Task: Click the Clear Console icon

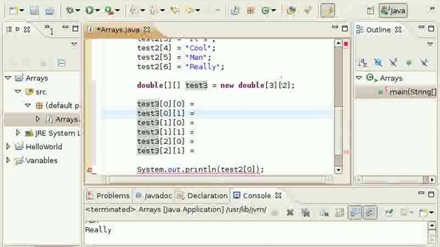Action: click(324, 213)
